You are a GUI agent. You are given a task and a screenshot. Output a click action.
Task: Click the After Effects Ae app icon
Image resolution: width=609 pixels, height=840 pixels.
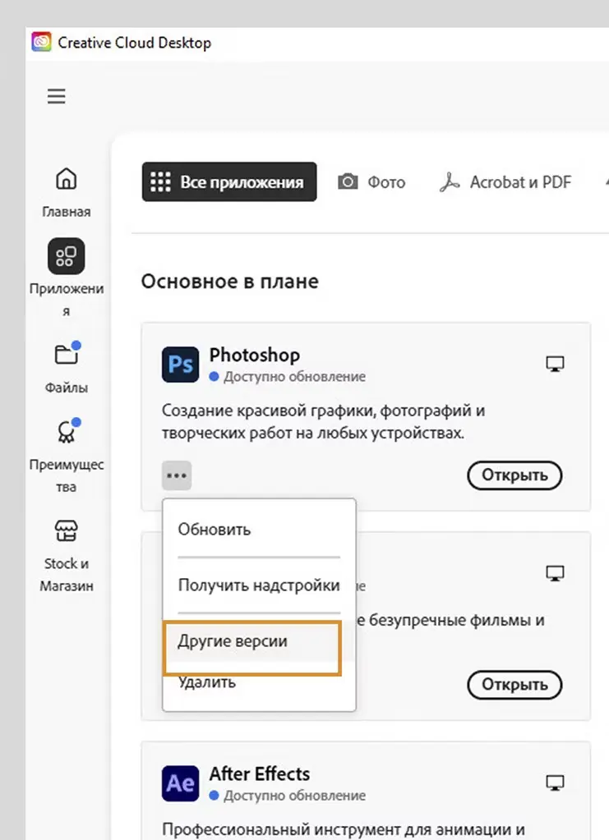pyautogui.click(x=180, y=783)
